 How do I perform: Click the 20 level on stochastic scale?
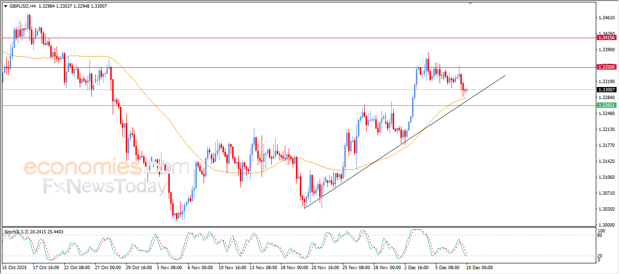pos(600,256)
